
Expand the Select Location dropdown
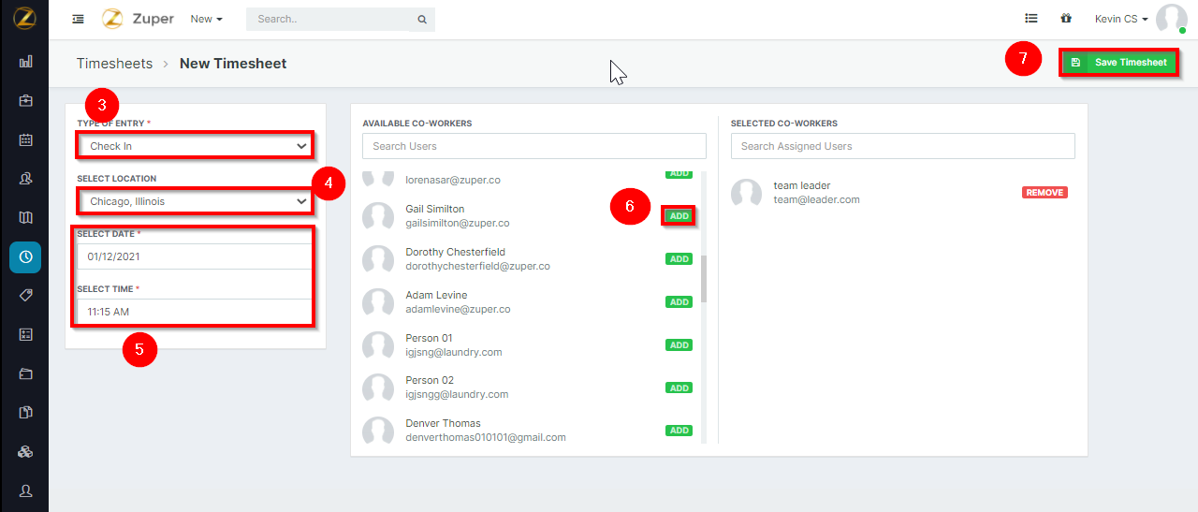click(195, 201)
